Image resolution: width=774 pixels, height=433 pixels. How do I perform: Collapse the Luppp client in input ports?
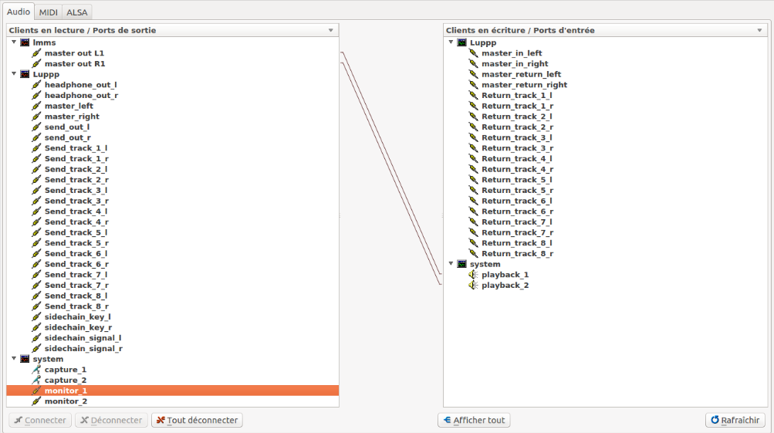451,42
